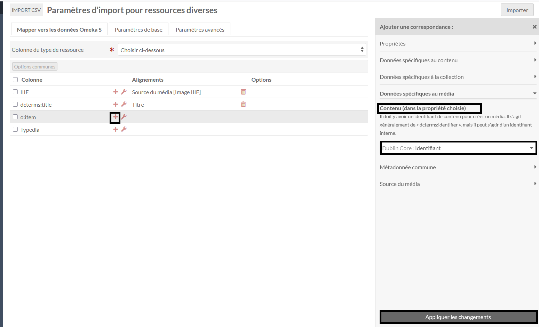This screenshot has width=539, height=327.
Task: Open the resource type column dropdown
Action: click(242, 50)
